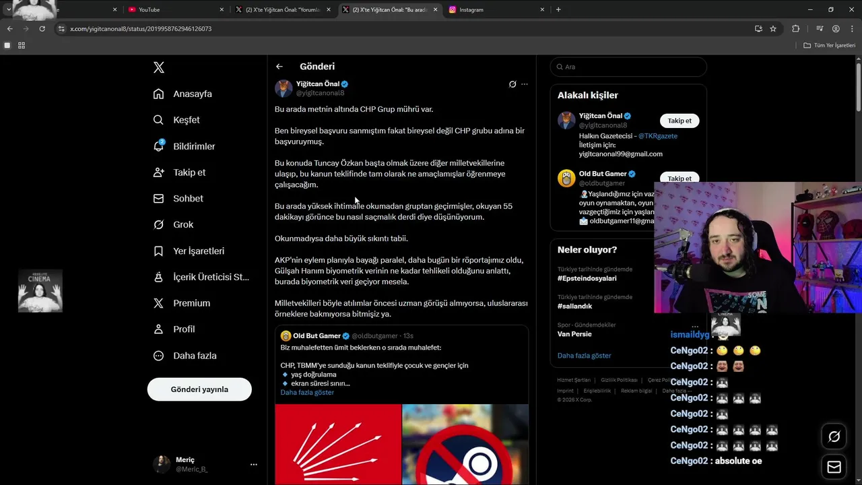Switch to the YouTube tab
862x485 pixels.
(x=174, y=9)
